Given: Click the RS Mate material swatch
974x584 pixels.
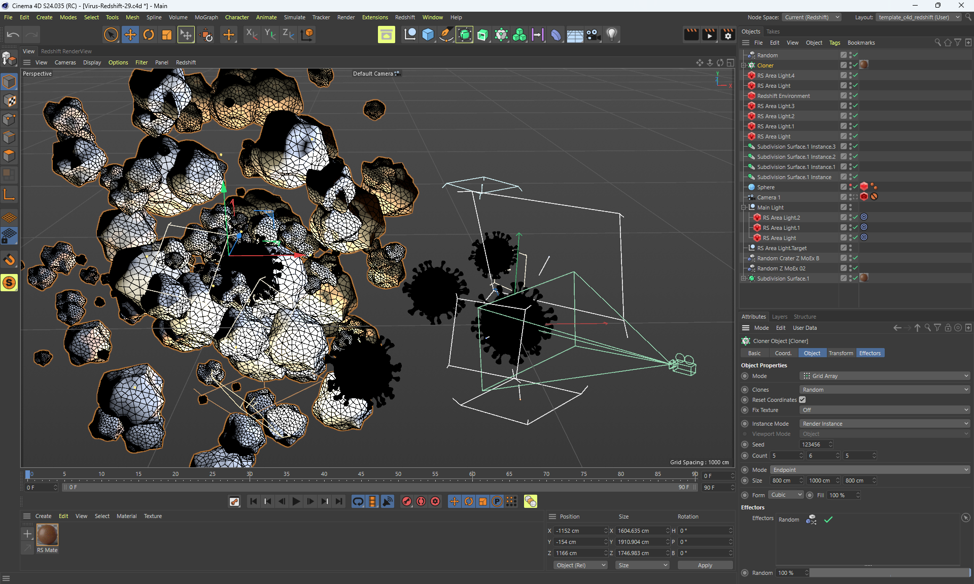Looking at the screenshot, I should click(48, 535).
